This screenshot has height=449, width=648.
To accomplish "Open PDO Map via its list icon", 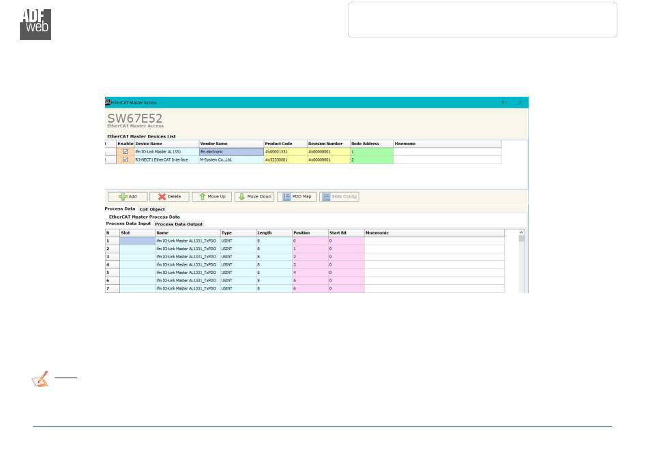I will point(287,196).
